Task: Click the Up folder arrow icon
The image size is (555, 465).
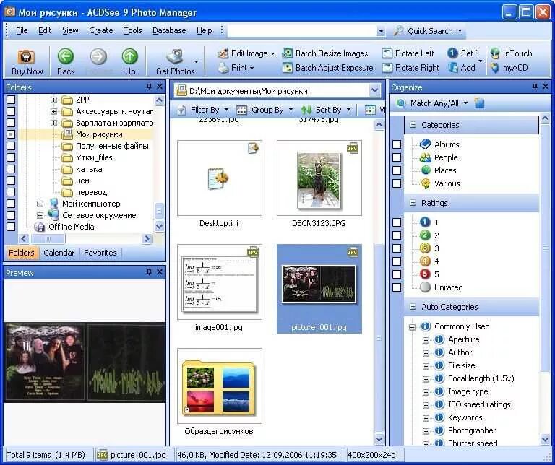Action: [x=130, y=56]
